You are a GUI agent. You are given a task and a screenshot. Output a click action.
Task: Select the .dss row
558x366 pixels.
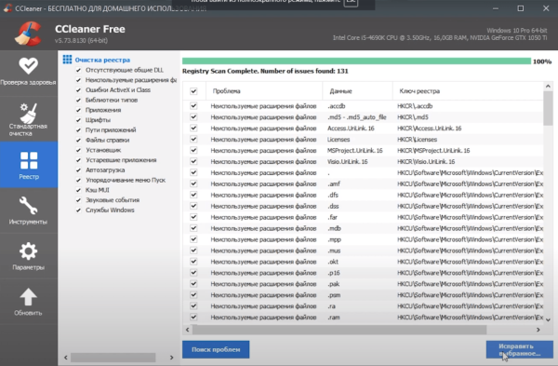363,206
